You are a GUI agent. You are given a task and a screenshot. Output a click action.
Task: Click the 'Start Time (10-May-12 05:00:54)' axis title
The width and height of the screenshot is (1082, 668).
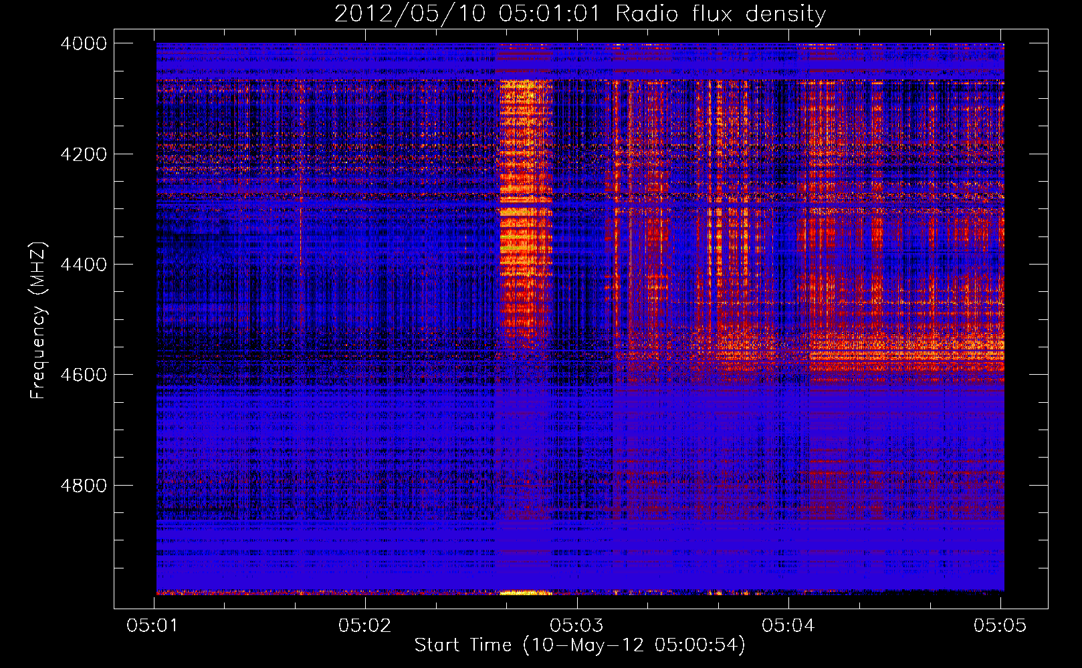580,645
